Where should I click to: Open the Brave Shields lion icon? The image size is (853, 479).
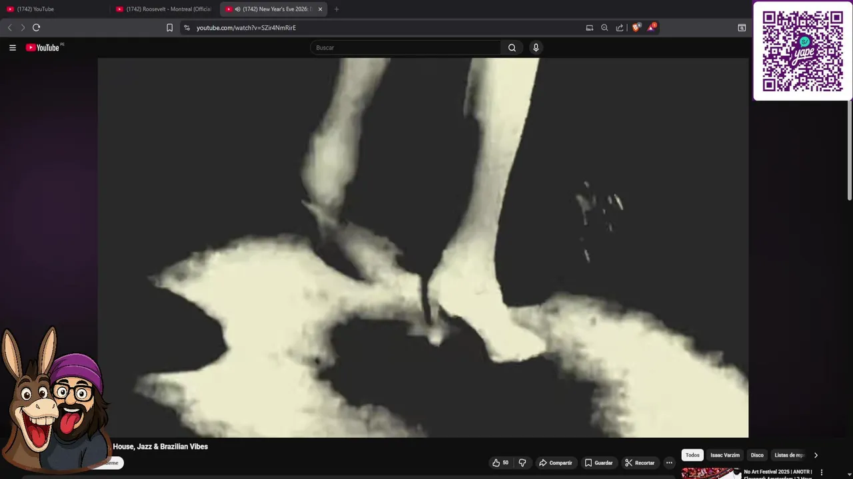click(636, 27)
